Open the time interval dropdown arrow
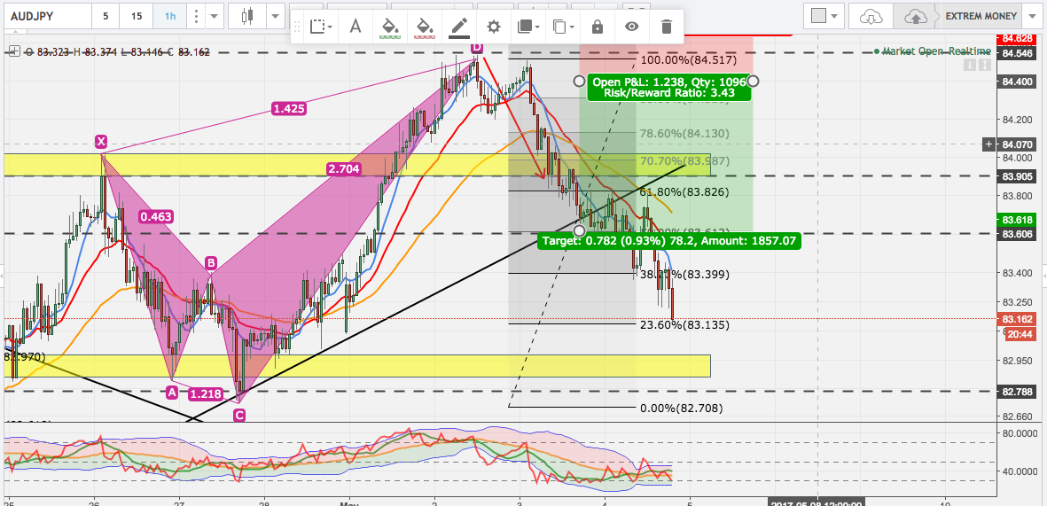 tap(214, 16)
